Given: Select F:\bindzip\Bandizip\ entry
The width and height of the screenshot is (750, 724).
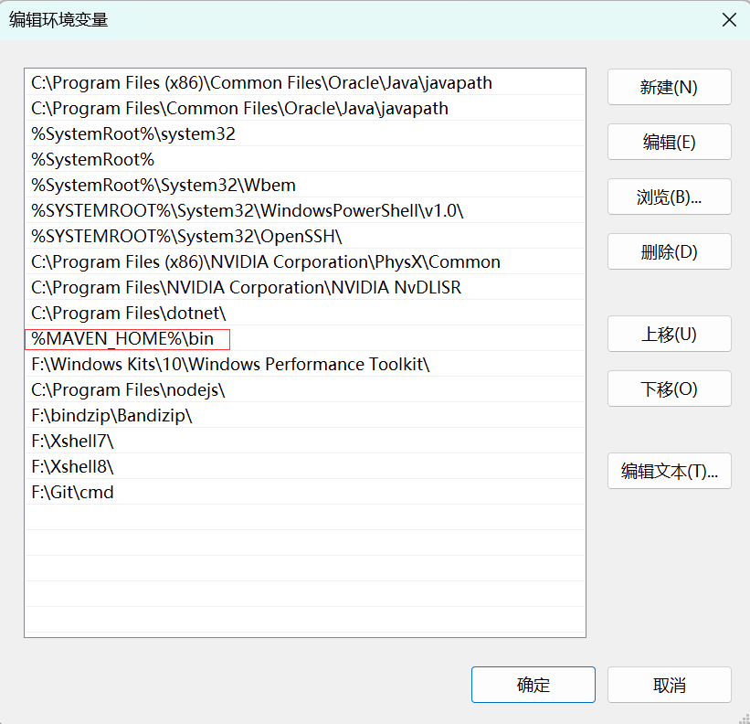Looking at the screenshot, I should click(305, 415).
